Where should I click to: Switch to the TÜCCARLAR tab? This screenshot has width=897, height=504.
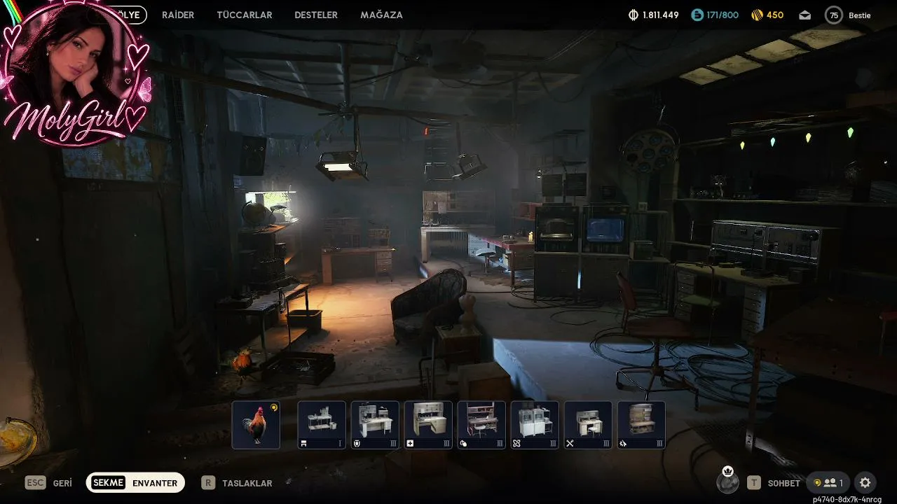click(x=245, y=15)
